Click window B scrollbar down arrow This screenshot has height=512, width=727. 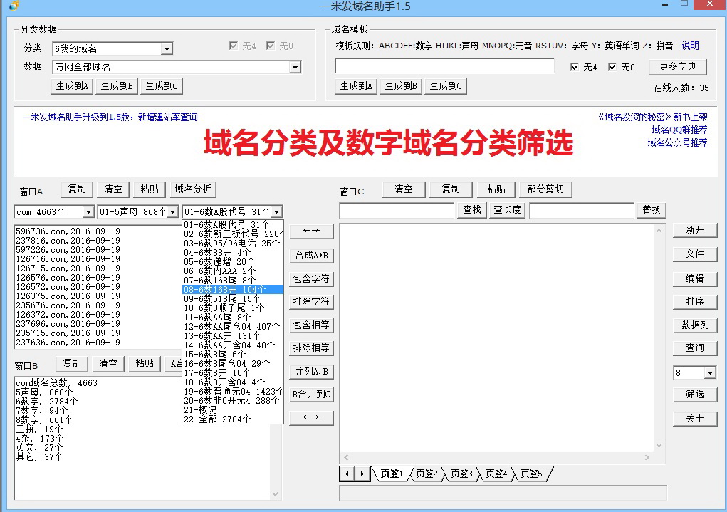click(x=275, y=494)
